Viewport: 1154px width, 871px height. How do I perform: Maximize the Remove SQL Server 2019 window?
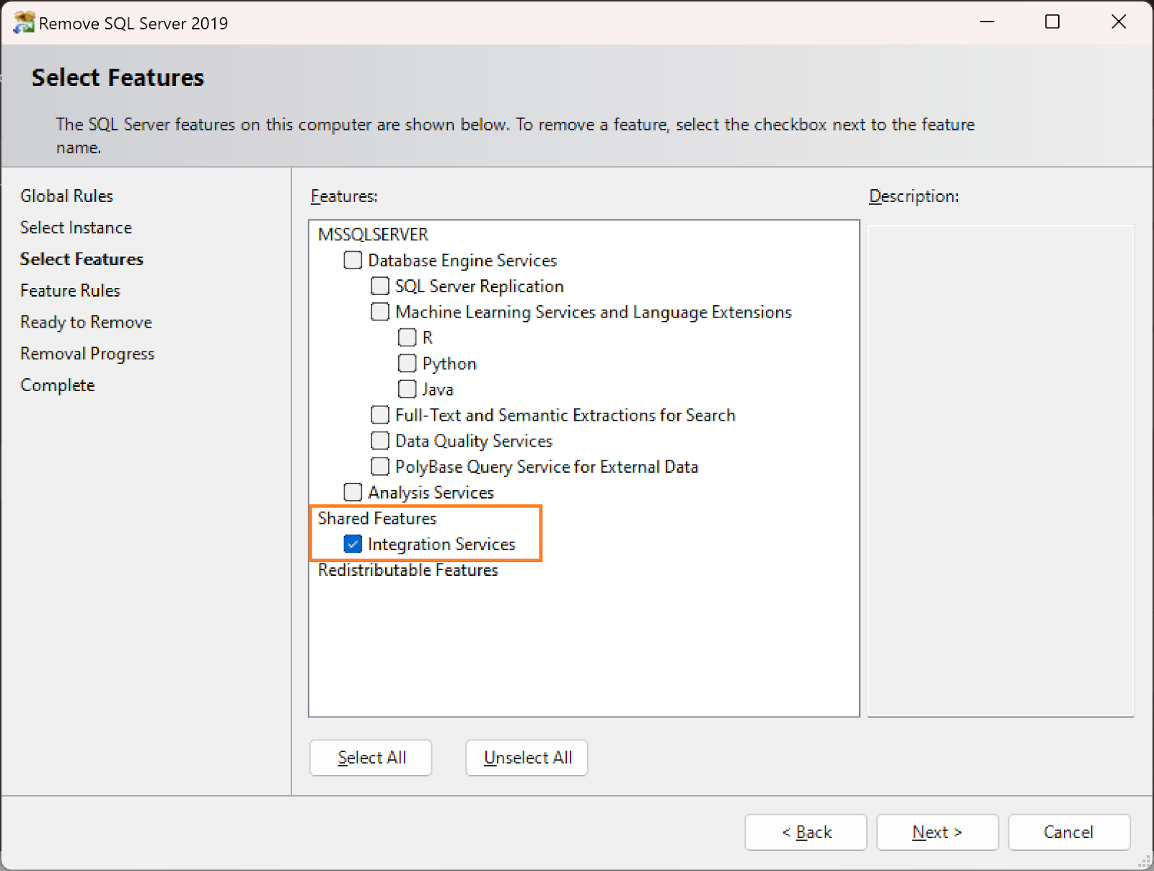point(1052,22)
